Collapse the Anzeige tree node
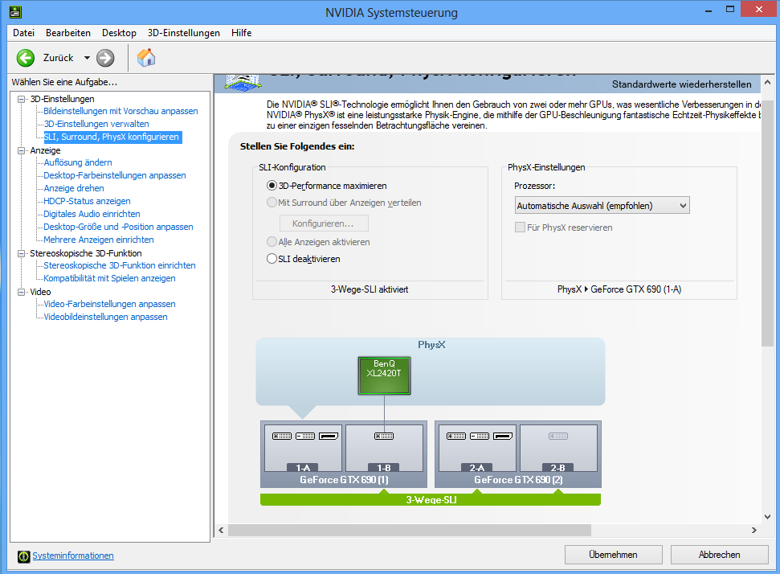This screenshot has width=780, height=574. point(21,150)
